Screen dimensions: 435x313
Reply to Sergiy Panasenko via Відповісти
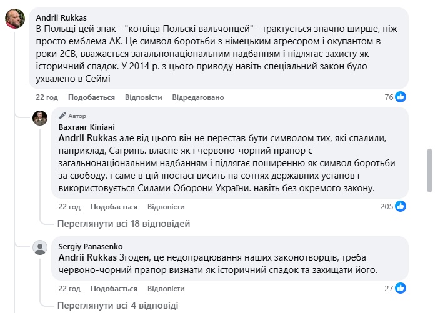tap(166, 289)
